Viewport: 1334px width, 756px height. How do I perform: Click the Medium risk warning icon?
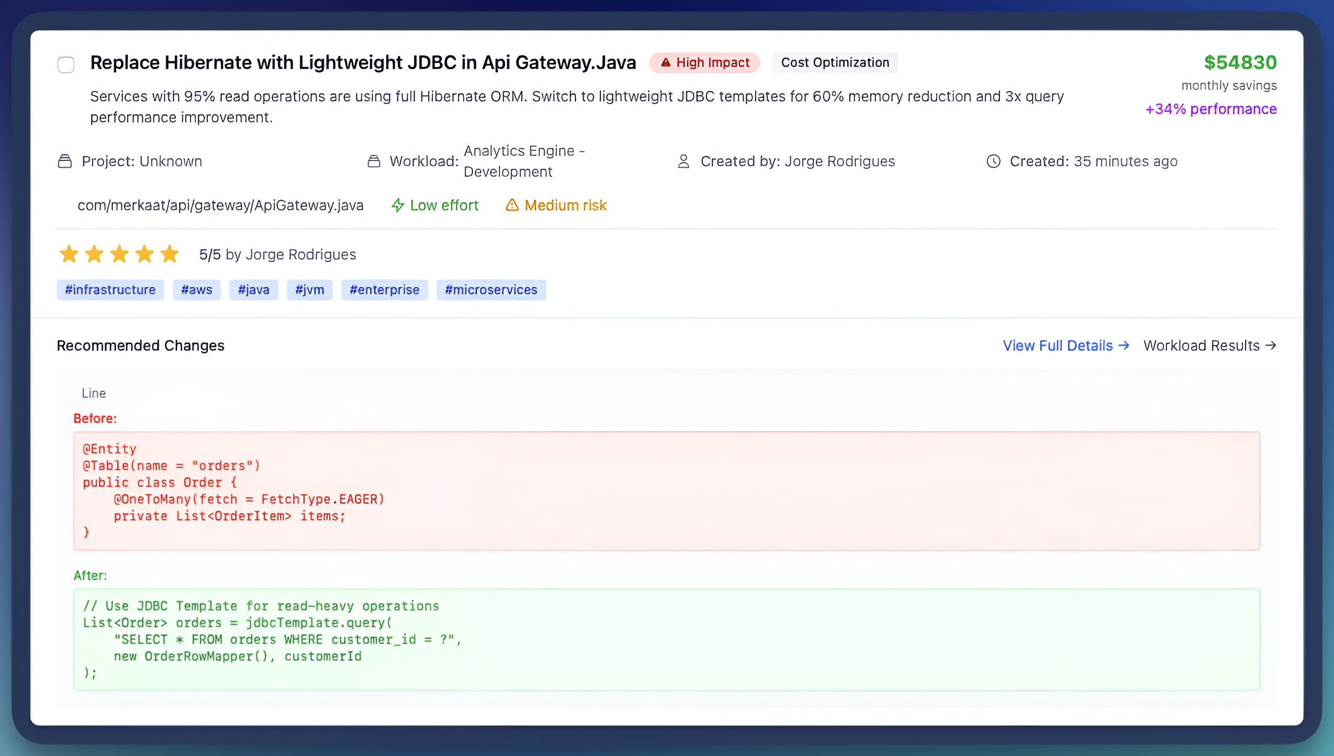(x=512, y=205)
